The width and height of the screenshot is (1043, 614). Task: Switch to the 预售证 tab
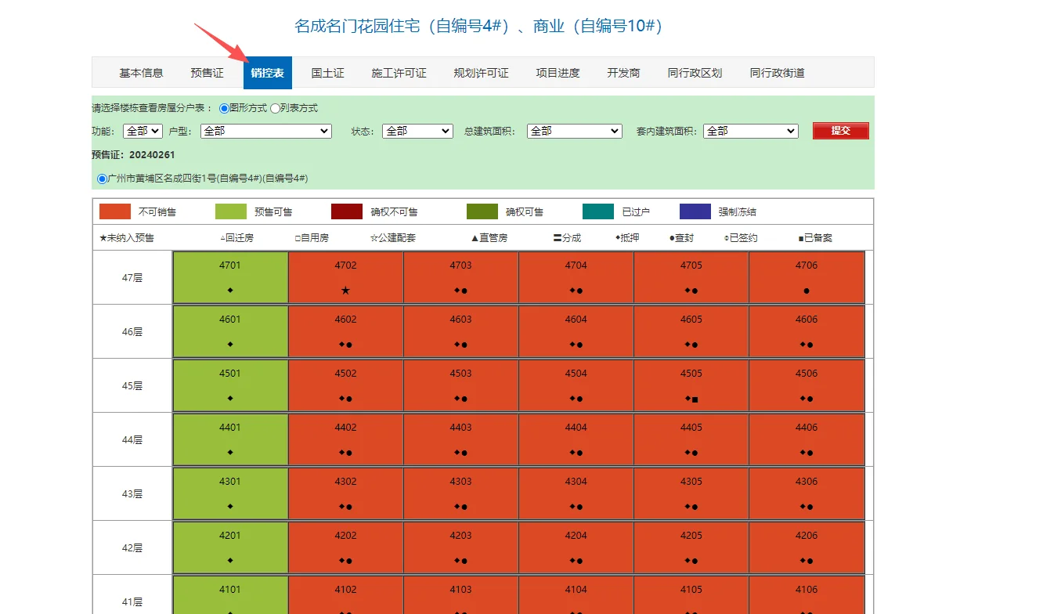click(x=207, y=73)
